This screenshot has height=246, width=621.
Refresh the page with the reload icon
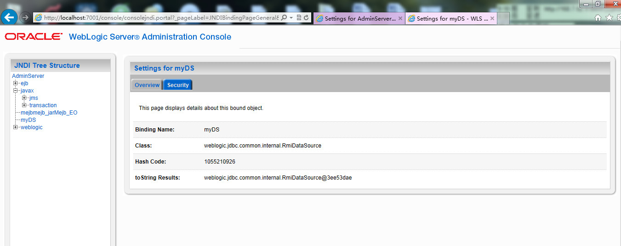coord(306,17)
